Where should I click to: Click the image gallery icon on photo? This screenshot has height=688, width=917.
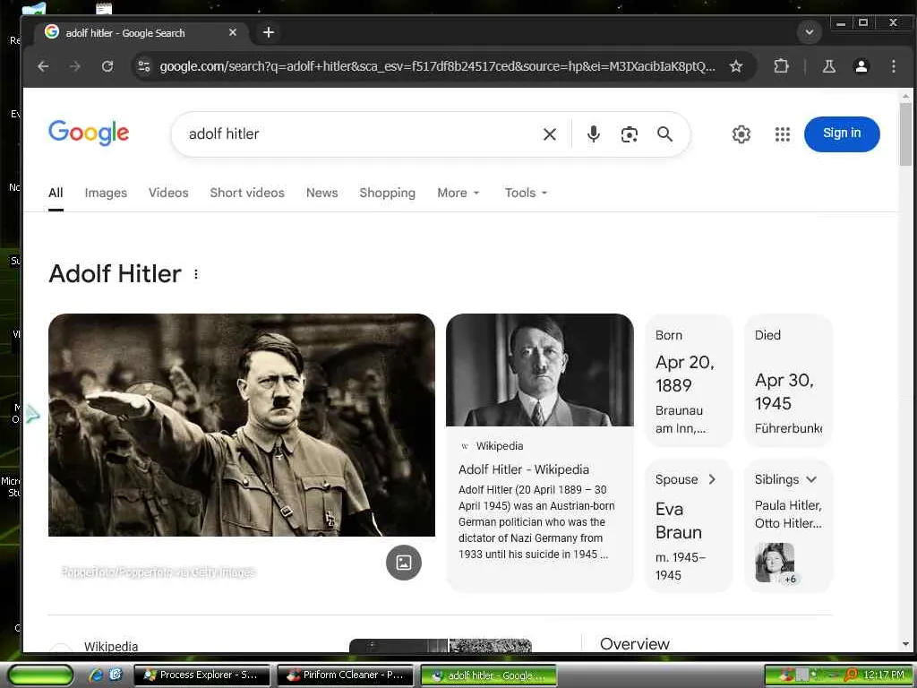[x=404, y=563]
